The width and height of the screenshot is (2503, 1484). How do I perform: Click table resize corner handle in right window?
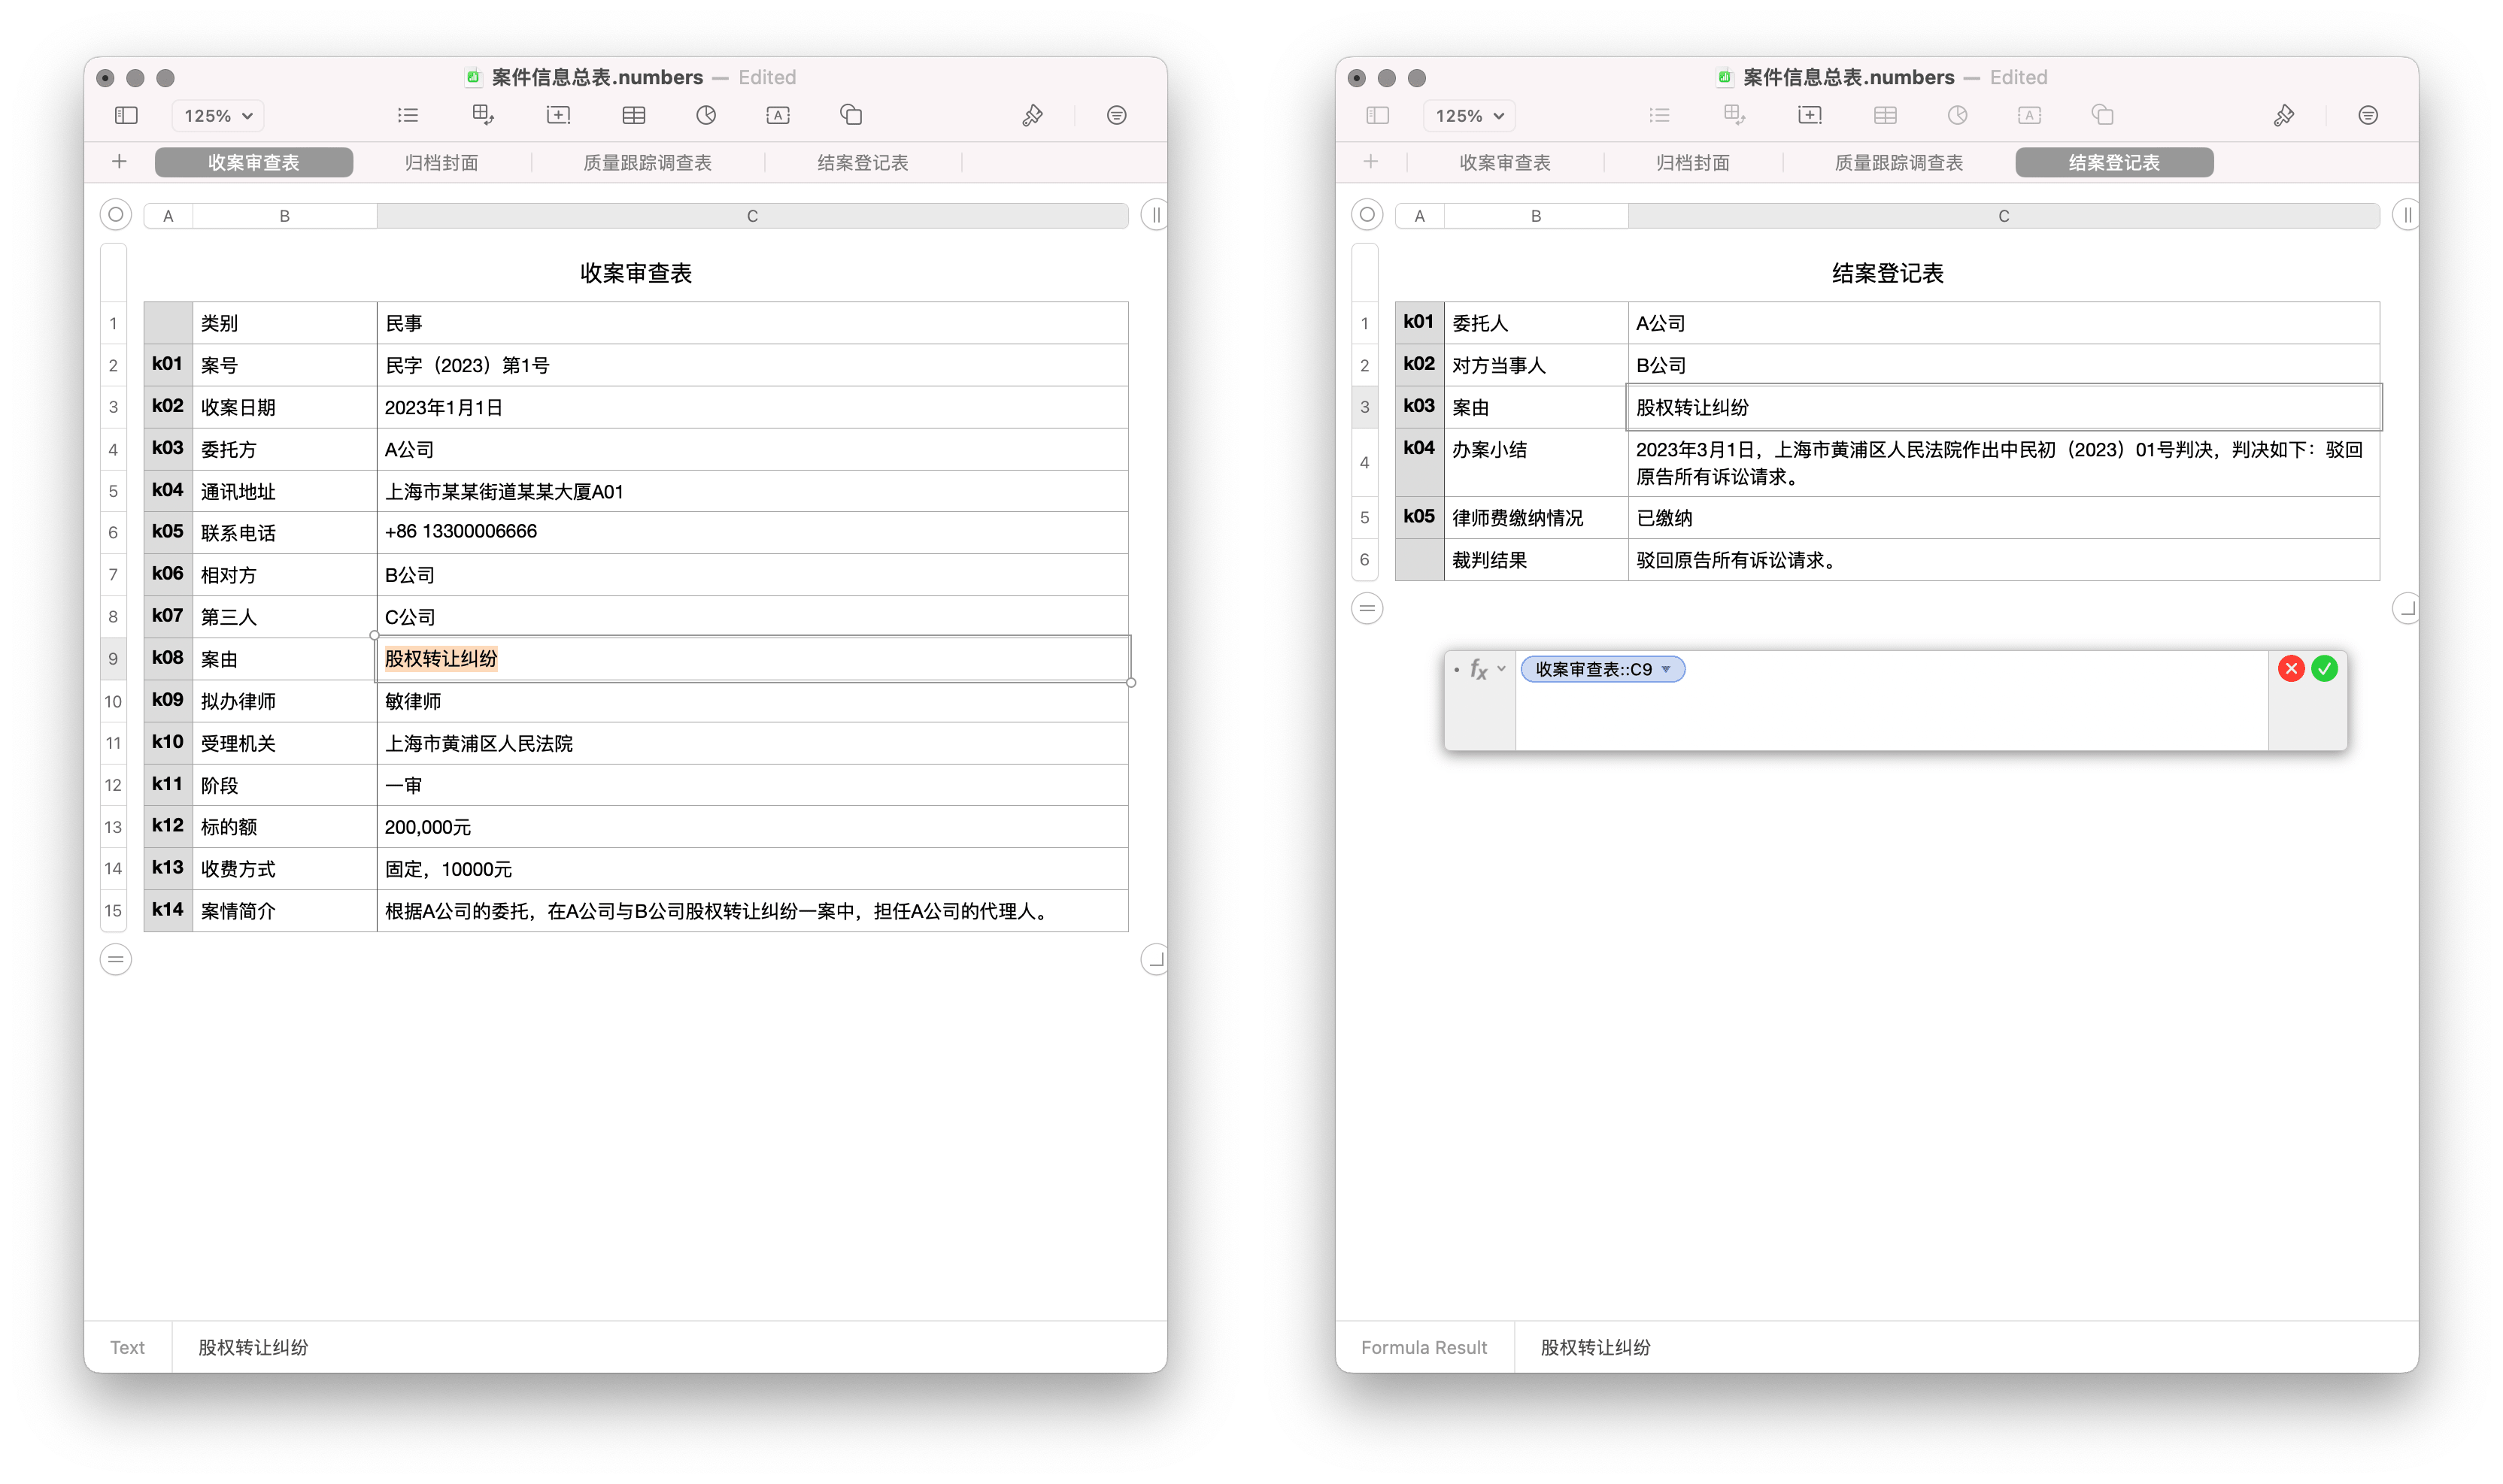[x=2406, y=608]
